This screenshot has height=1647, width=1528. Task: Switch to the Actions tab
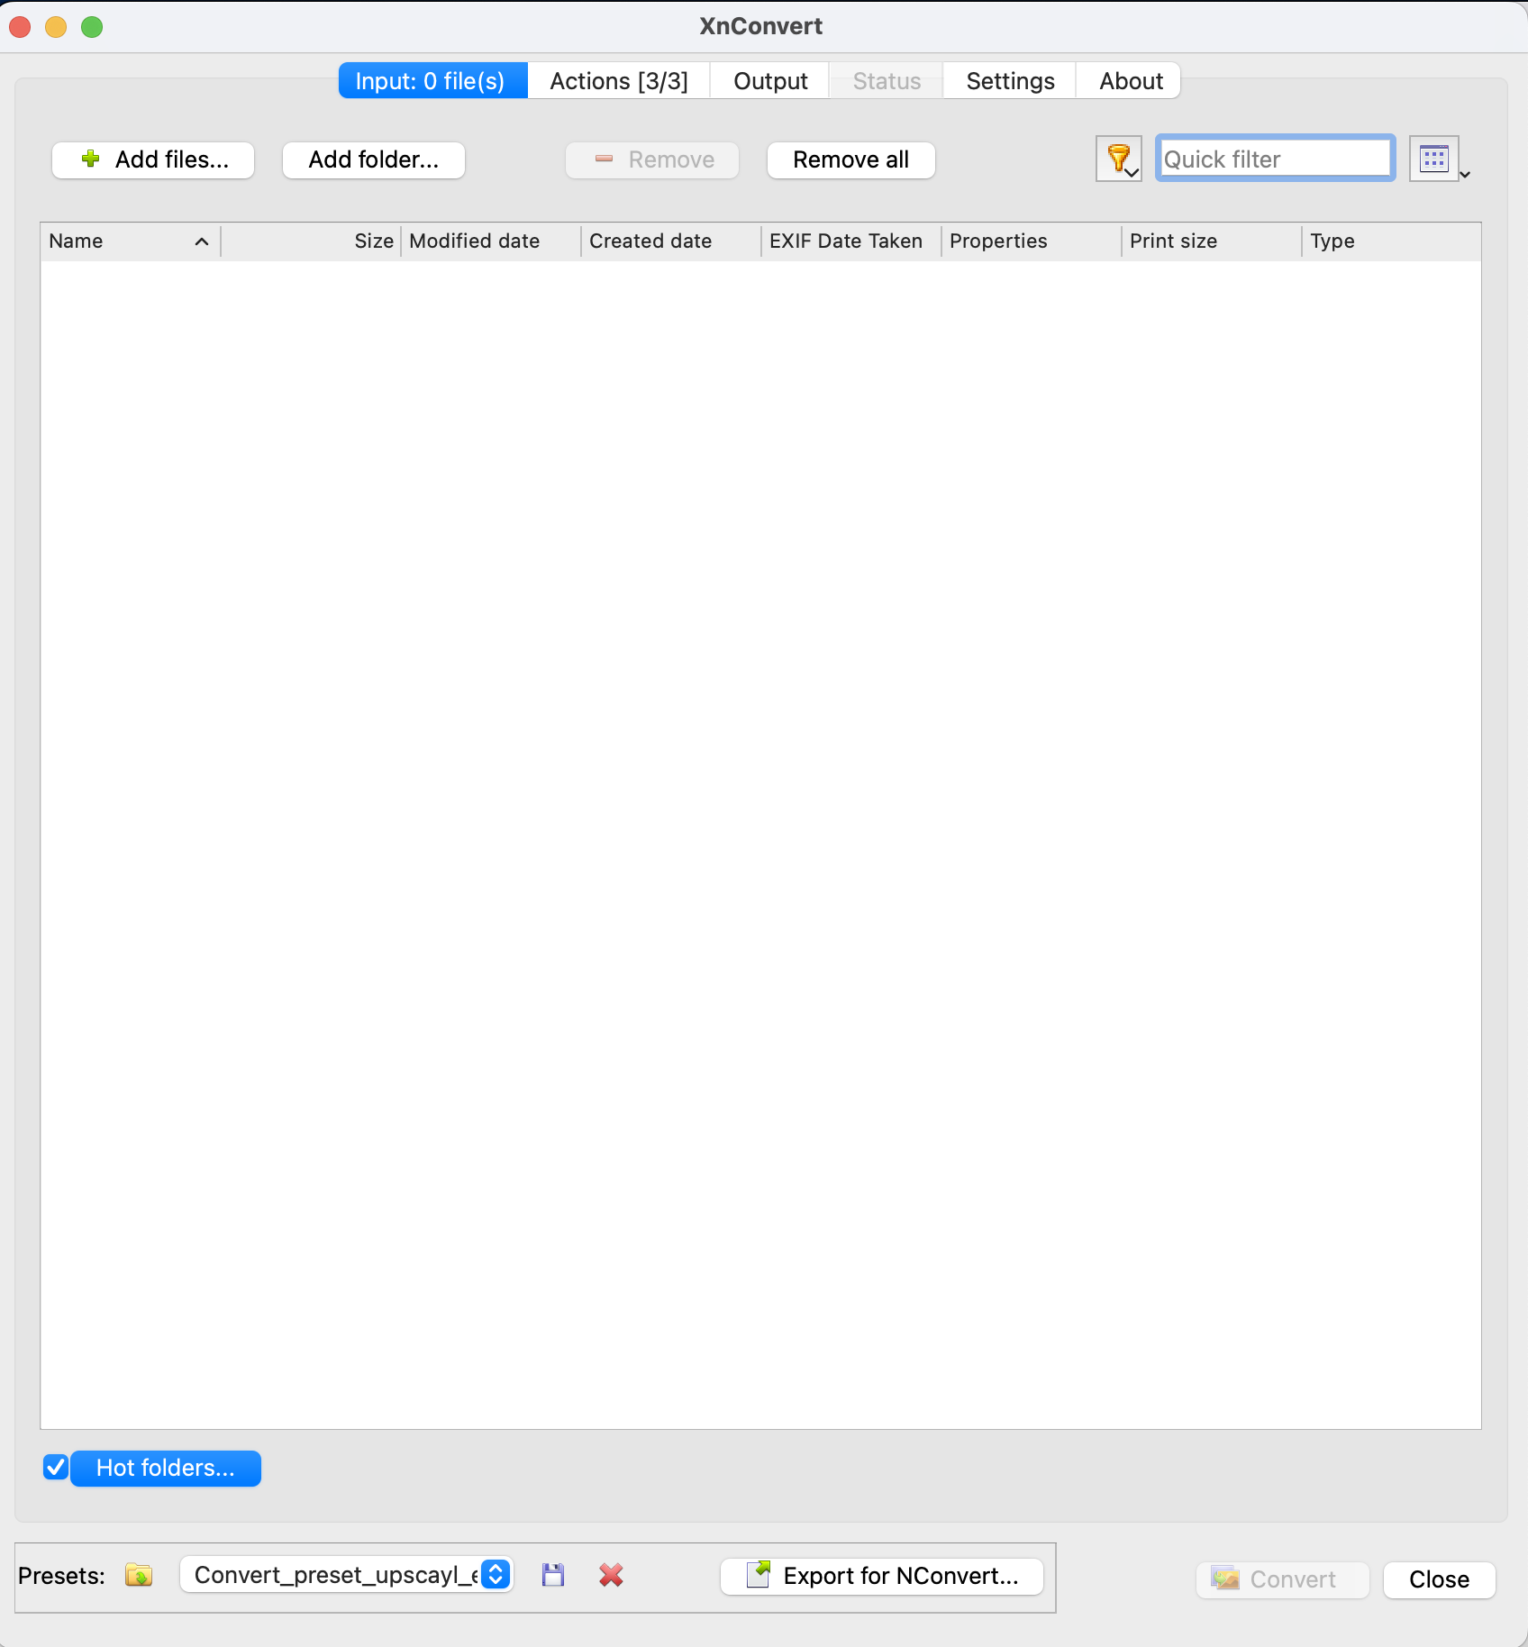(618, 80)
